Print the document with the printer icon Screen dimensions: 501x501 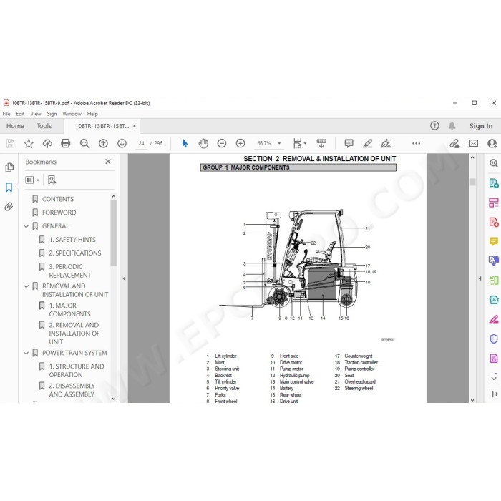coord(66,143)
